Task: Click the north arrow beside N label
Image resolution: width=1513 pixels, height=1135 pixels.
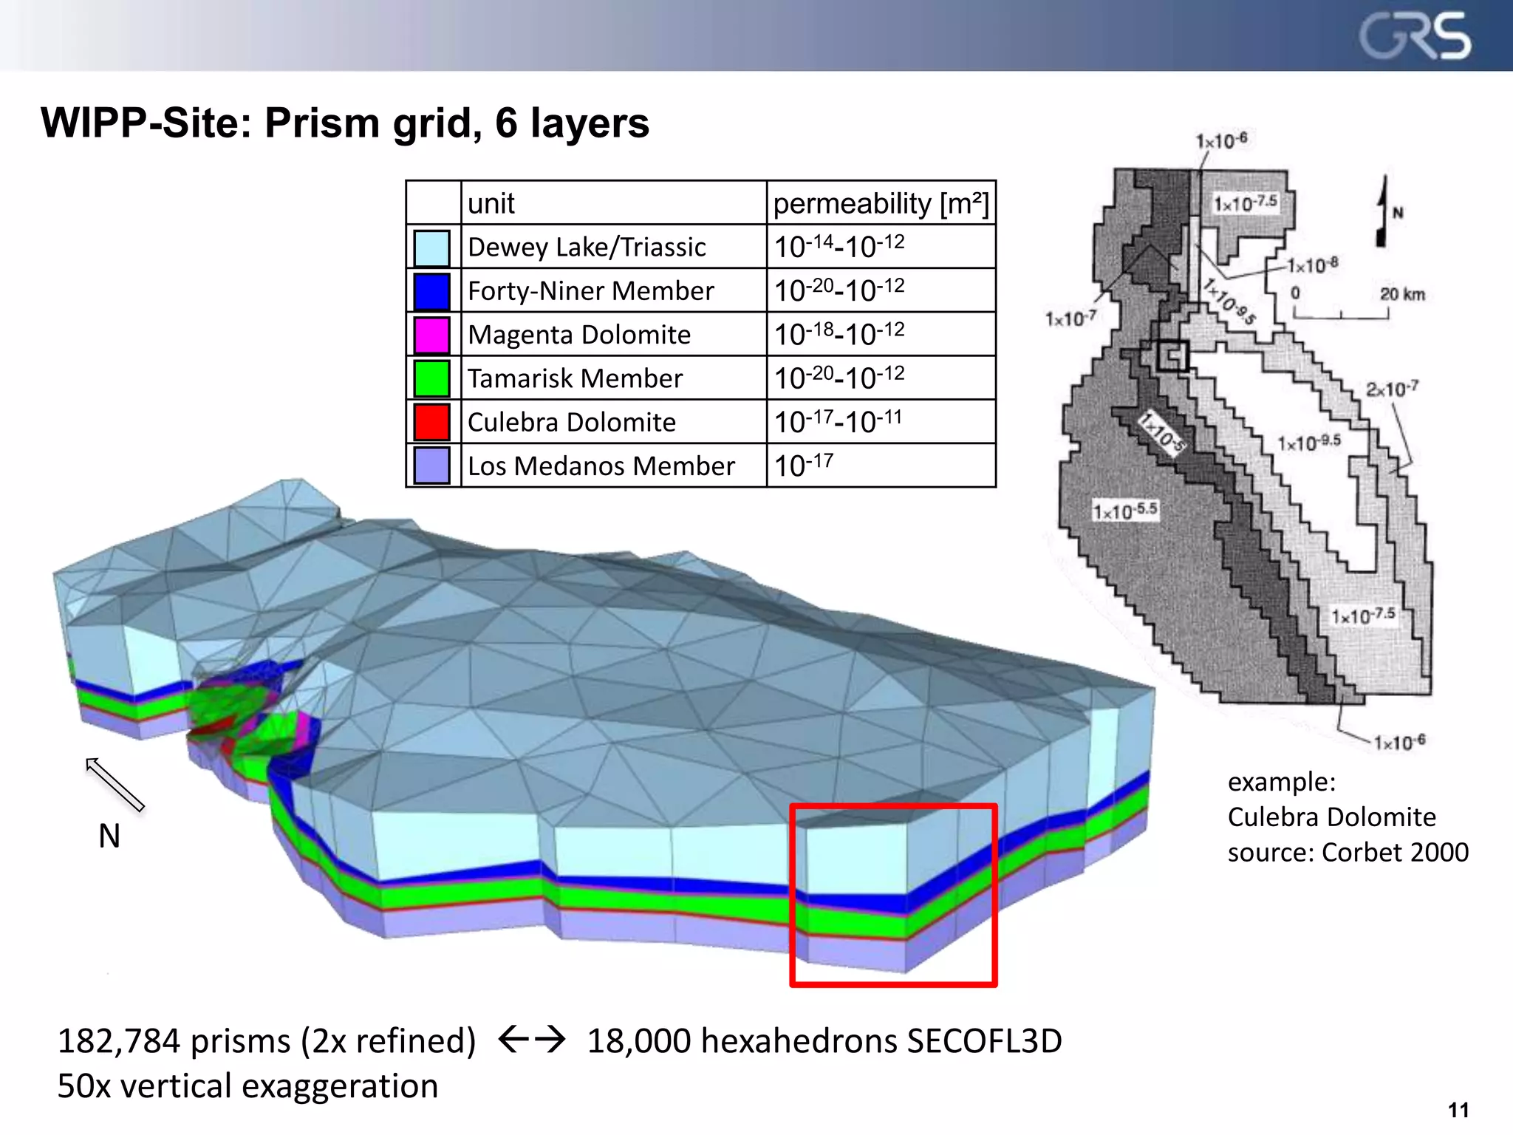Action: click(x=115, y=784)
